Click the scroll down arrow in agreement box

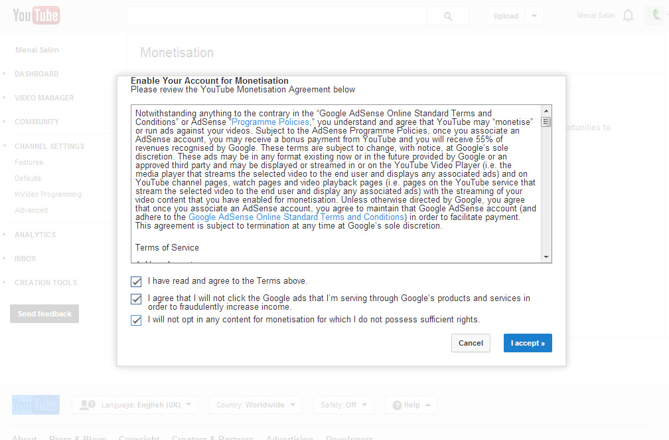pyautogui.click(x=546, y=257)
